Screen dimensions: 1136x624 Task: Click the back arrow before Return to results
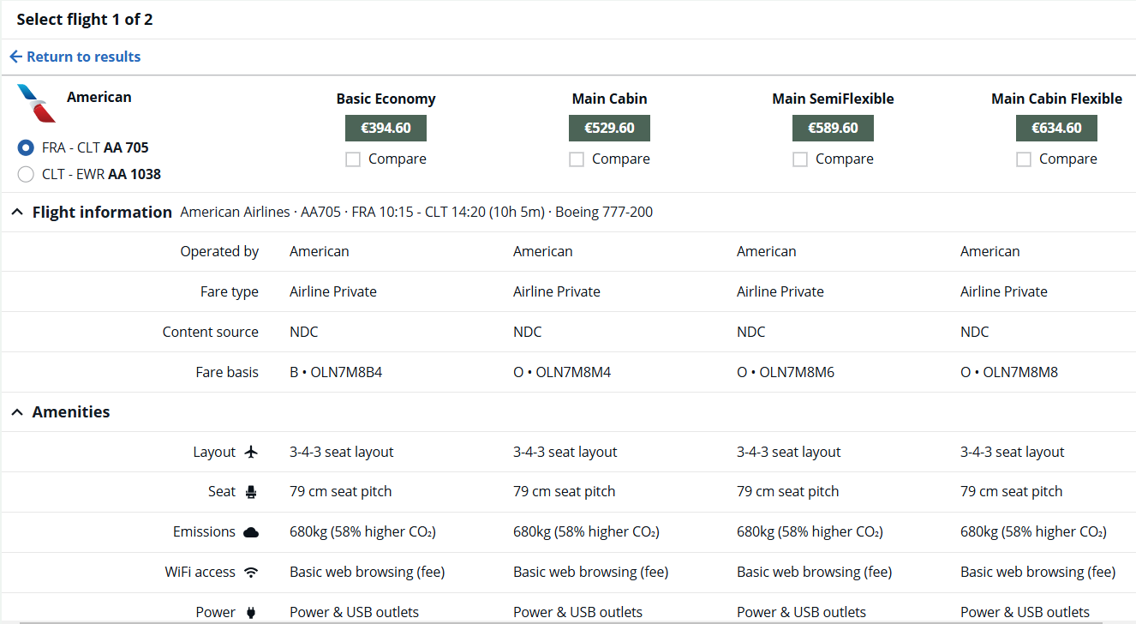pyautogui.click(x=15, y=57)
